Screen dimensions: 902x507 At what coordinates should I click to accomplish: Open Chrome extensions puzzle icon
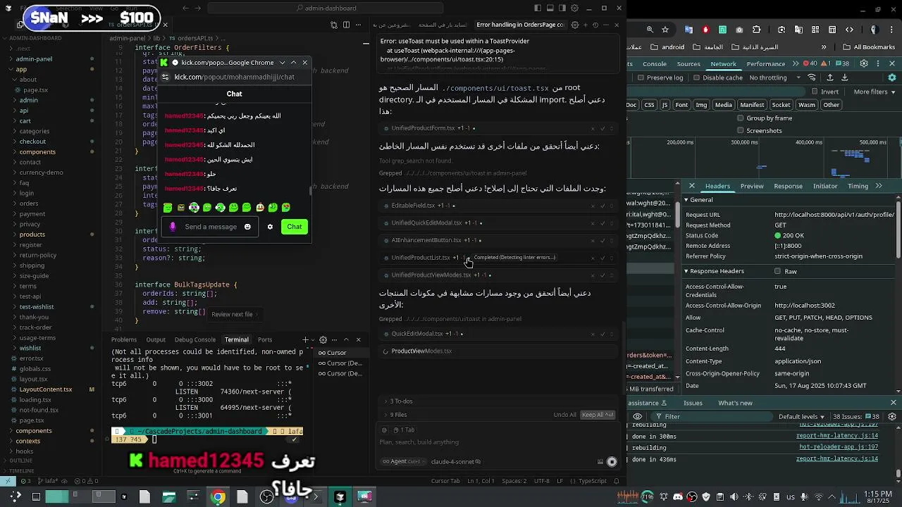[x=756, y=29]
